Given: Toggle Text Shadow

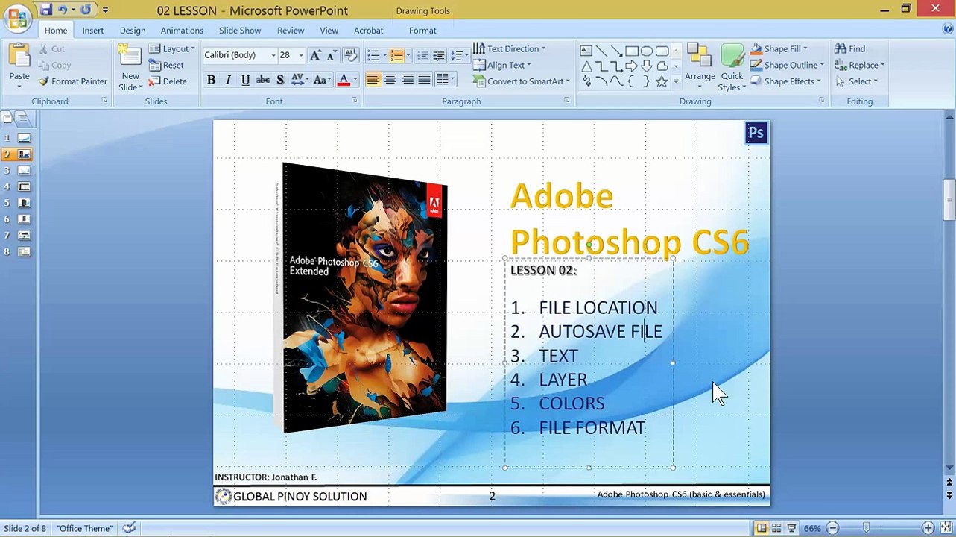Looking at the screenshot, I should point(280,80).
